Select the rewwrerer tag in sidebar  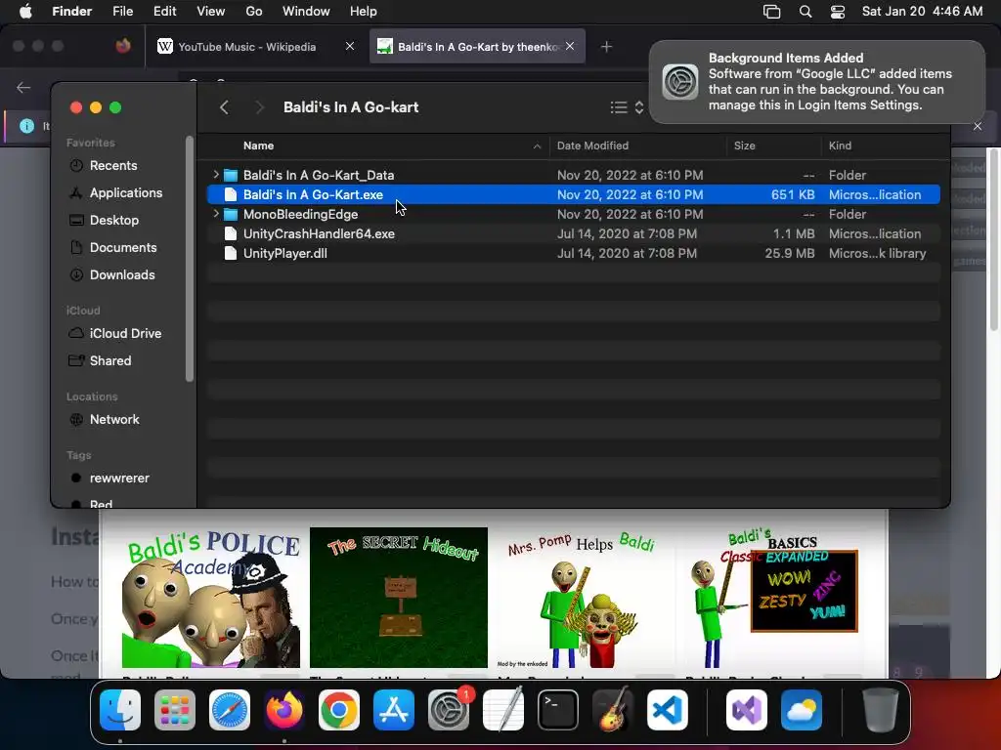tap(119, 479)
